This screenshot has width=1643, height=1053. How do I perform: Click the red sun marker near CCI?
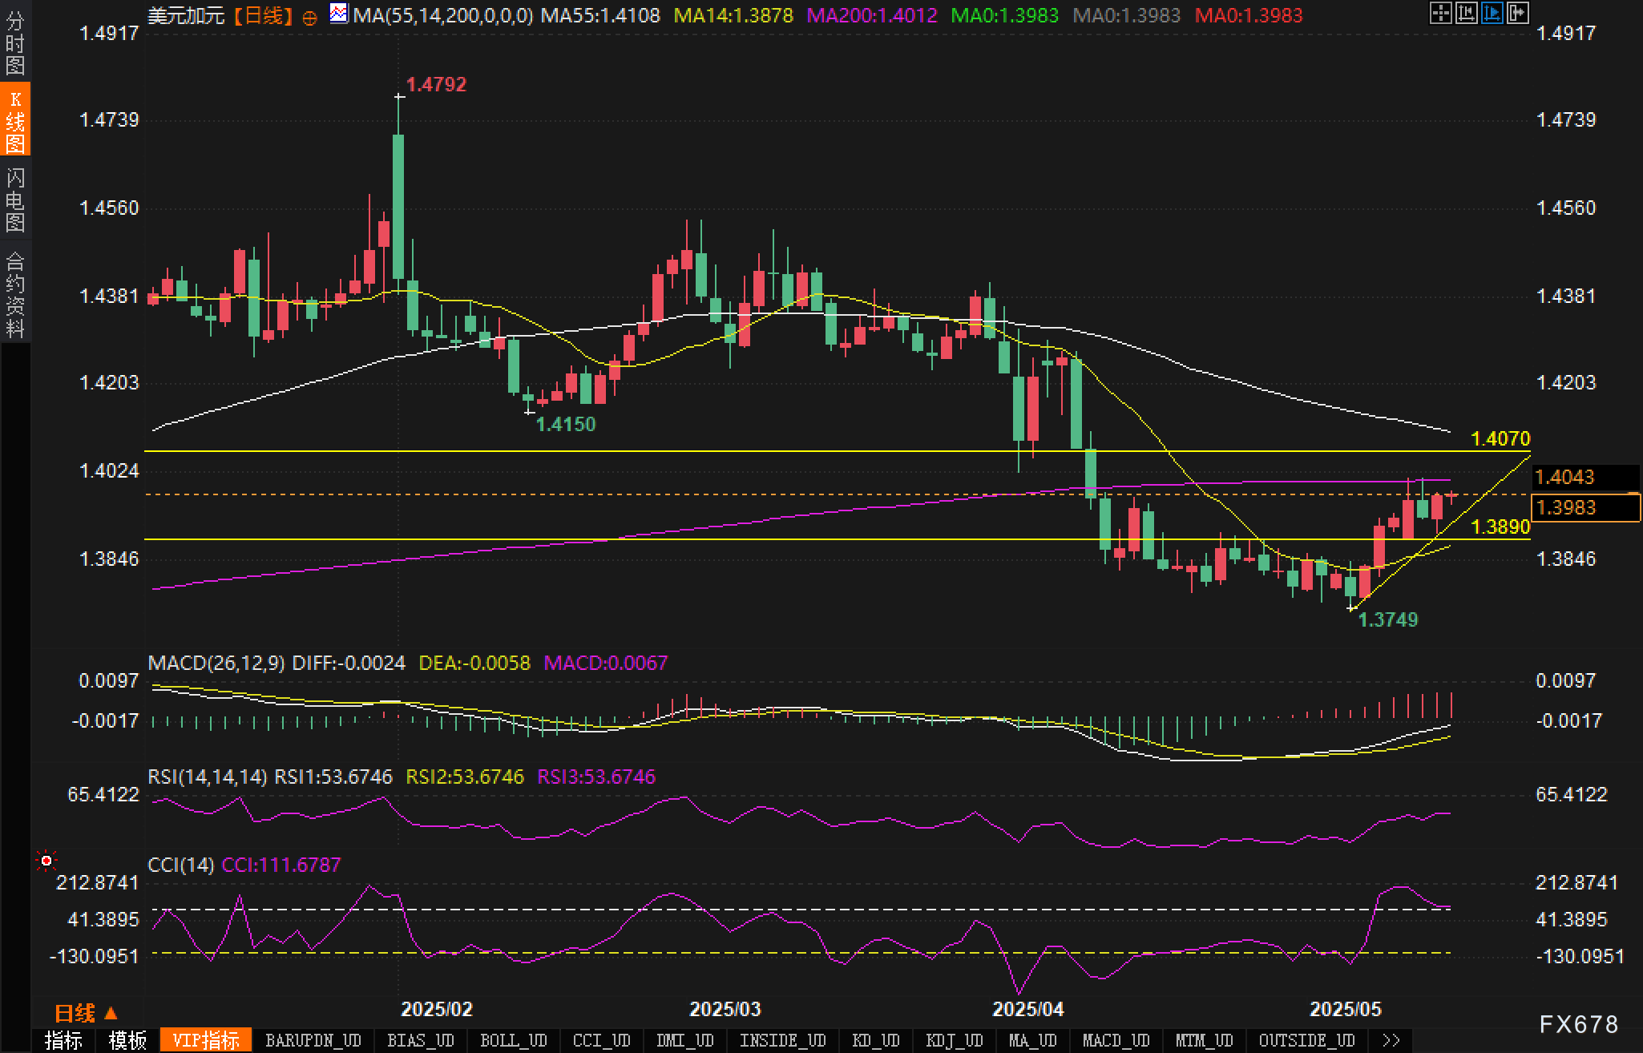pos(46,861)
